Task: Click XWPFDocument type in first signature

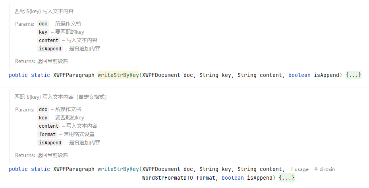Action: pos(161,75)
